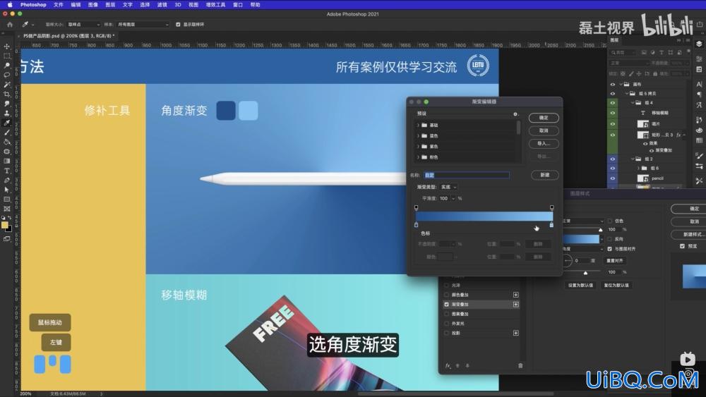Select the Horizontal Type tool

click(7, 171)
